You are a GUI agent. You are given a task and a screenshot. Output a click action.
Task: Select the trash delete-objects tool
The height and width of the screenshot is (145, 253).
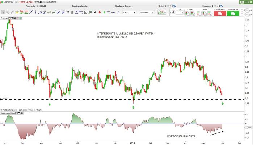point(72,12)
